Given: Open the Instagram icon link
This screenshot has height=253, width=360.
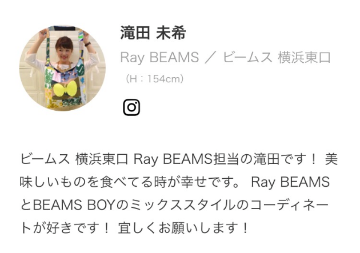Looking at the screenshot, I should (131, 107).
